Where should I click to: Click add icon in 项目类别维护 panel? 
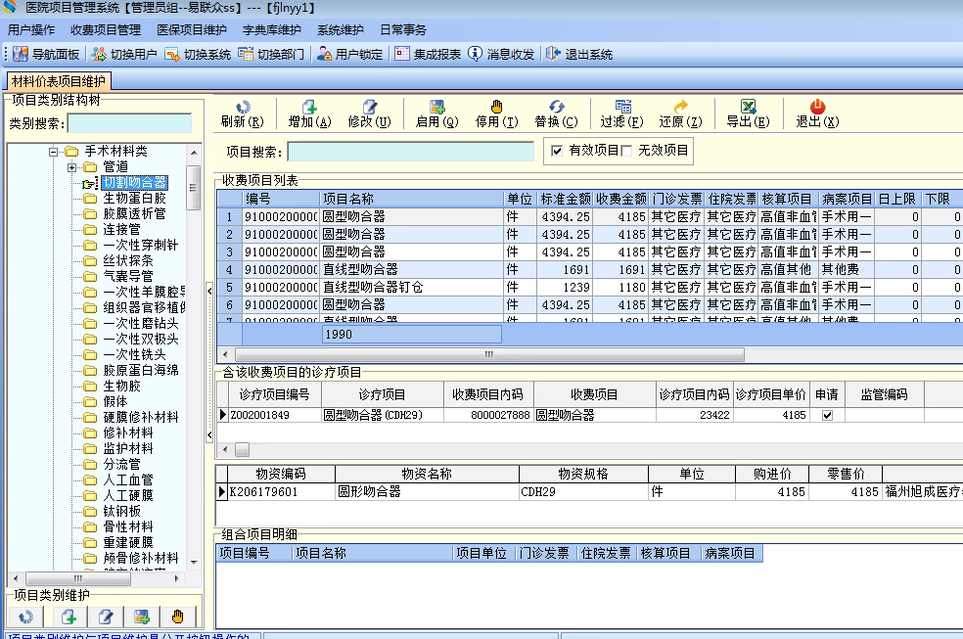[69, 616]
